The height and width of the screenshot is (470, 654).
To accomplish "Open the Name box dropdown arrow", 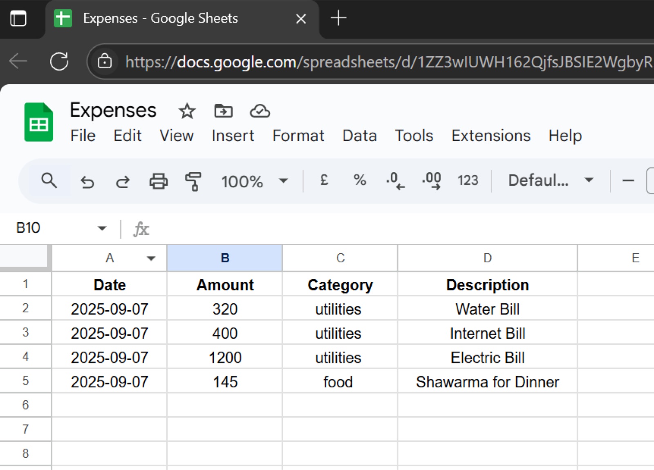I will tap(102, 228).
